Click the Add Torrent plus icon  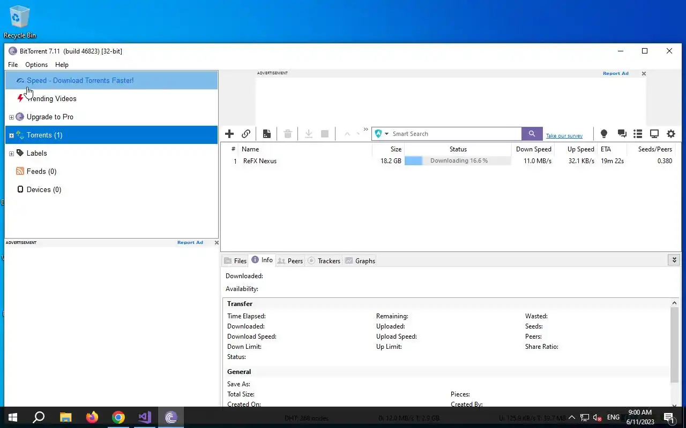[x=229, y=134]
